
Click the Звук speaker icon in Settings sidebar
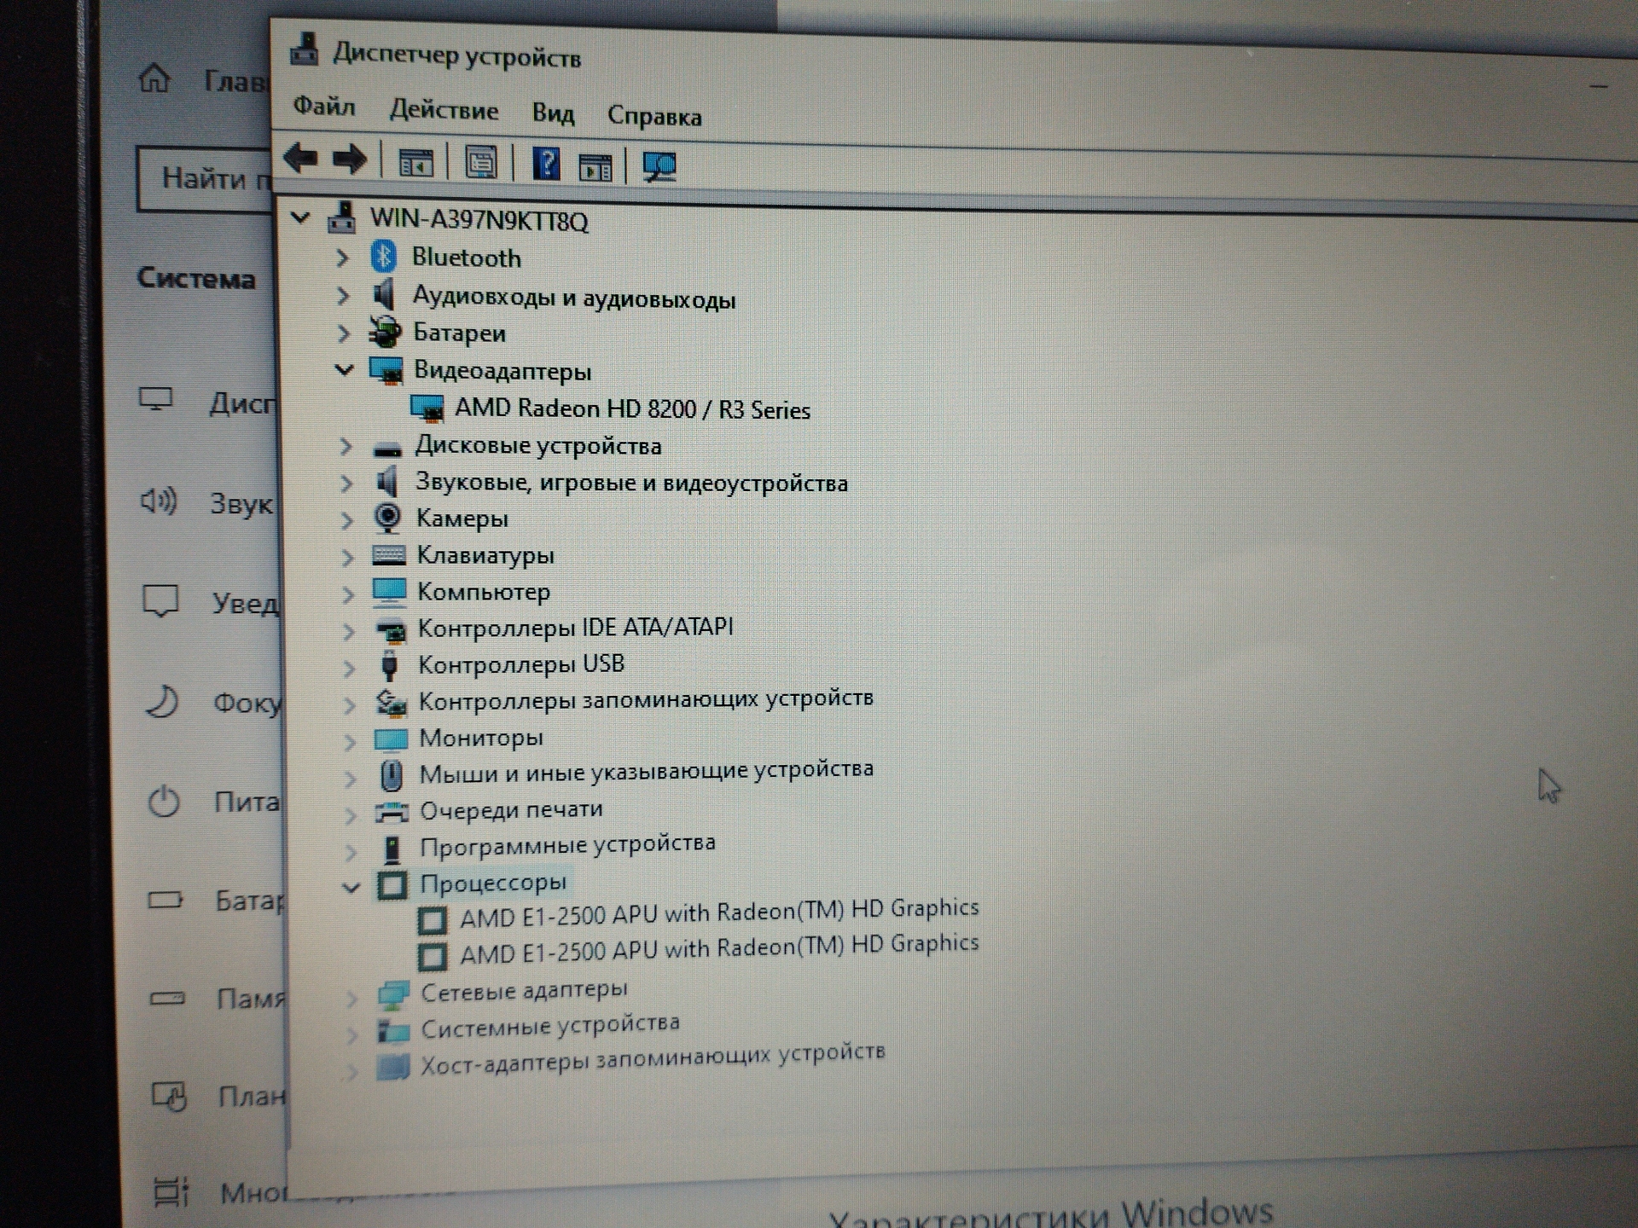[159, 501]
